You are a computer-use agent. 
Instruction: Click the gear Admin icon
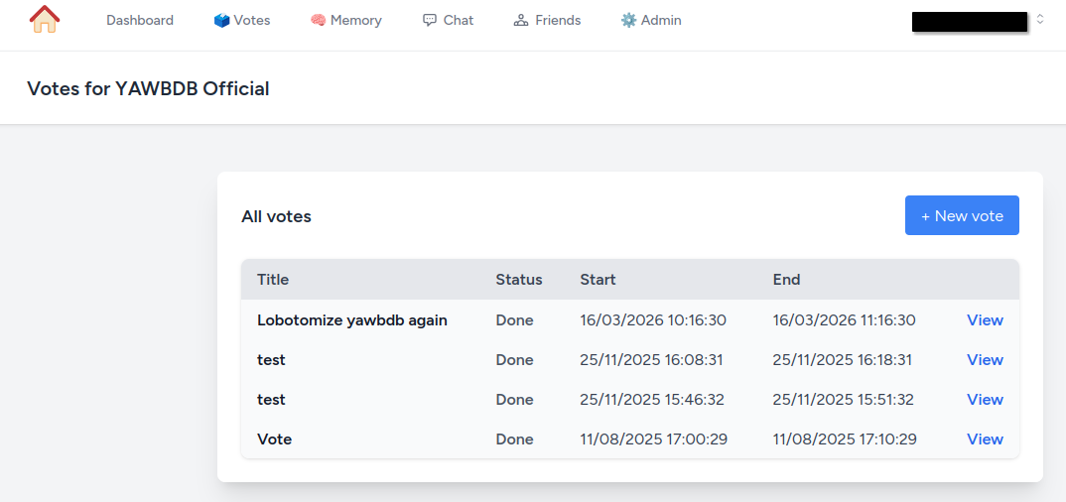(x=628, y=21)
